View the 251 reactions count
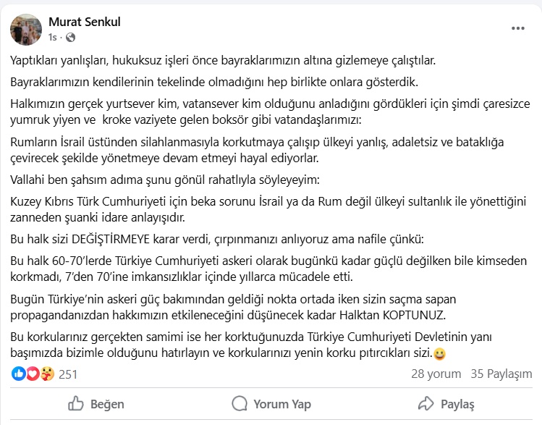This screenshot has height=425, width=542. click(68, 374)
